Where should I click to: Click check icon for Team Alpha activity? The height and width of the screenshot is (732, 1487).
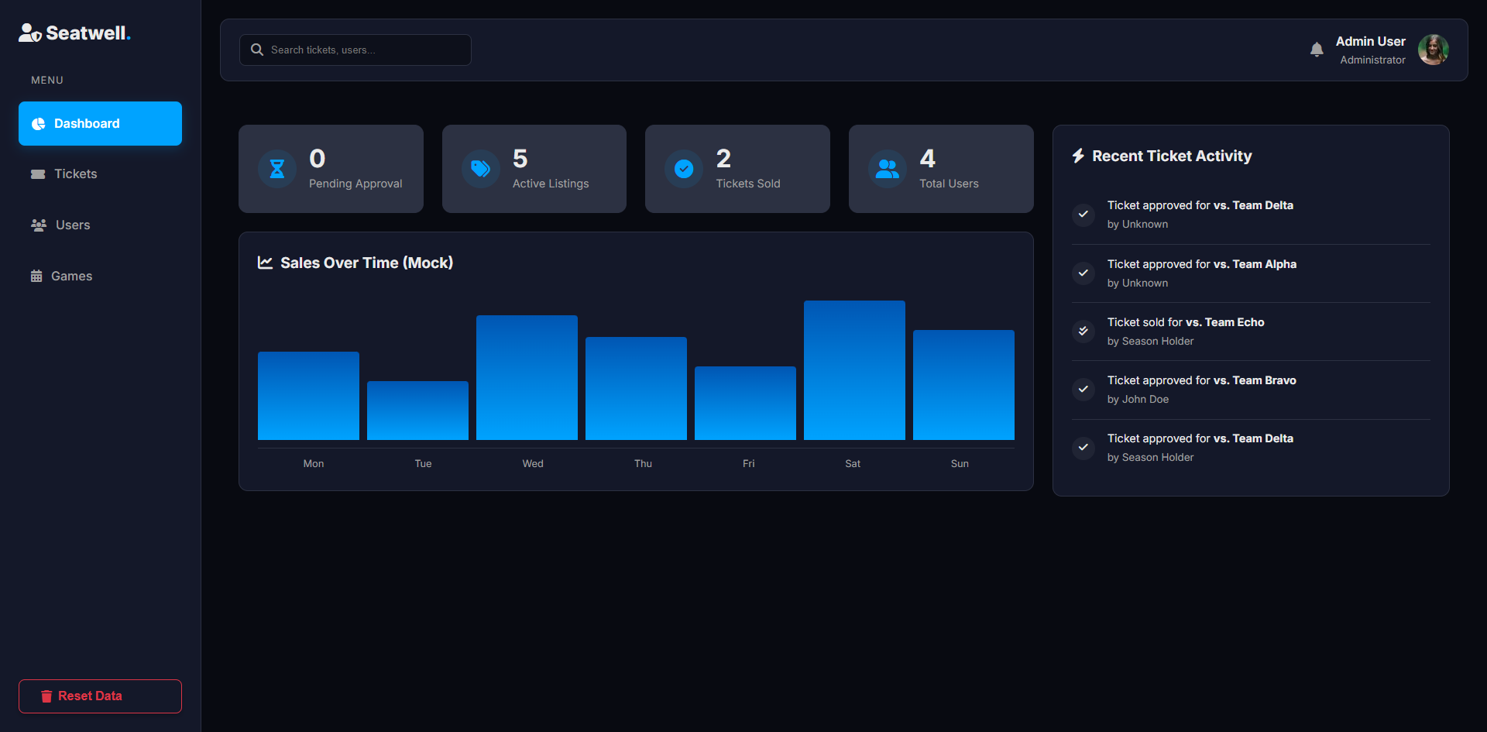(x=1083, y=273)
